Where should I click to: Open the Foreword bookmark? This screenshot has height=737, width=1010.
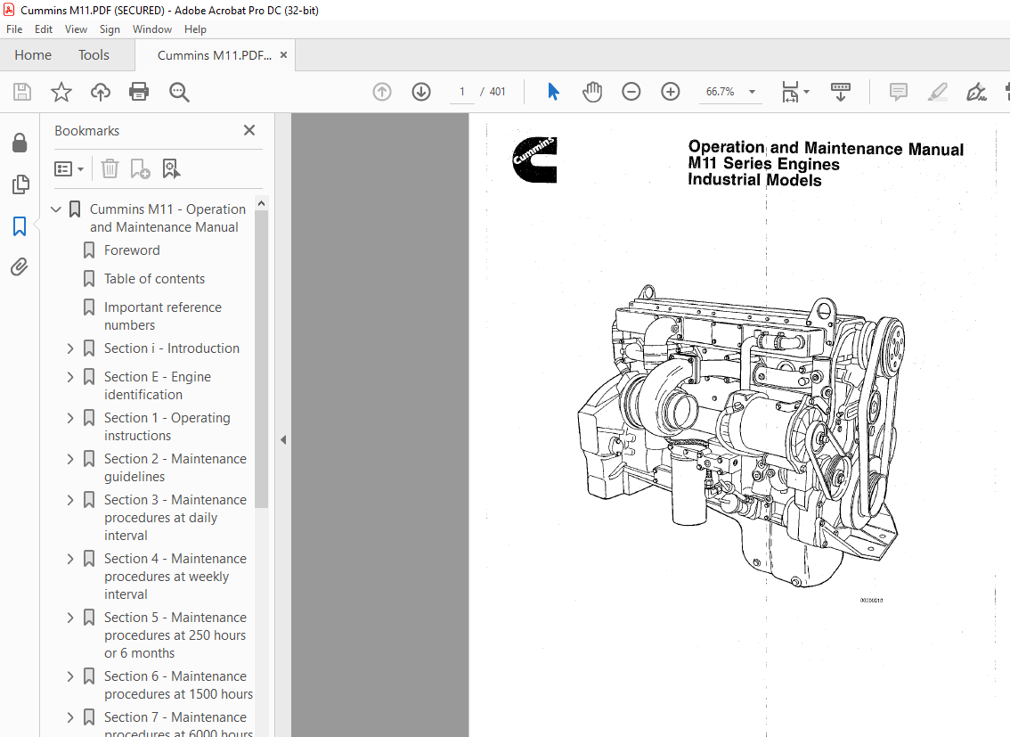pos(132,250)
